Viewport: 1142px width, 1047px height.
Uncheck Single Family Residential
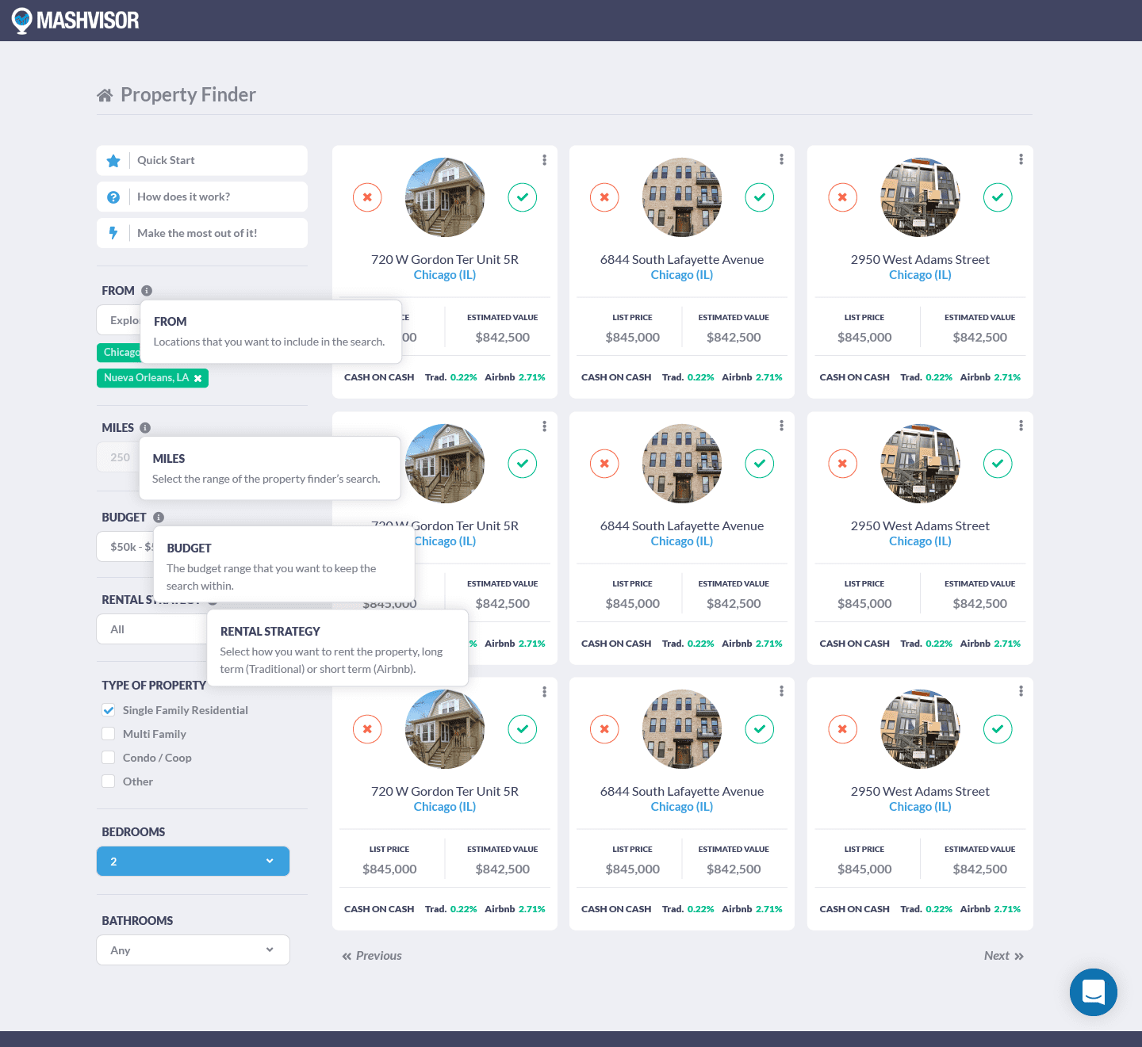click(x=109, y=710)
